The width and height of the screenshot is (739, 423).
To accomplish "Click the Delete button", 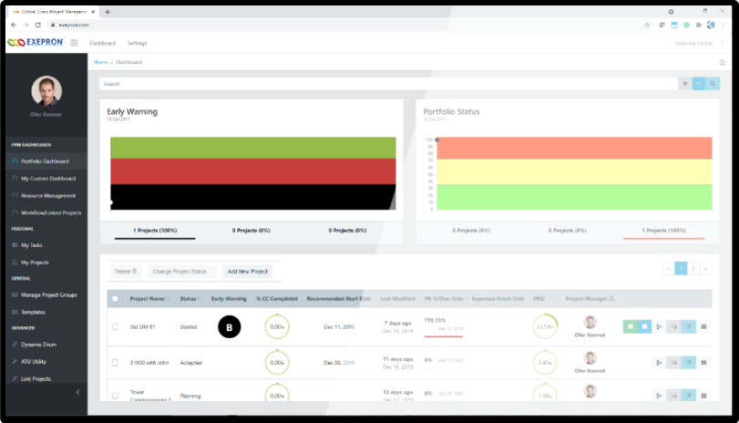I will click(x=126, y=271).
